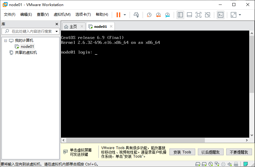Image resolution: width=255 pixels, height=167 pixels.
Task: Click the 安装 Tools button
Action: tap(182, 152)
